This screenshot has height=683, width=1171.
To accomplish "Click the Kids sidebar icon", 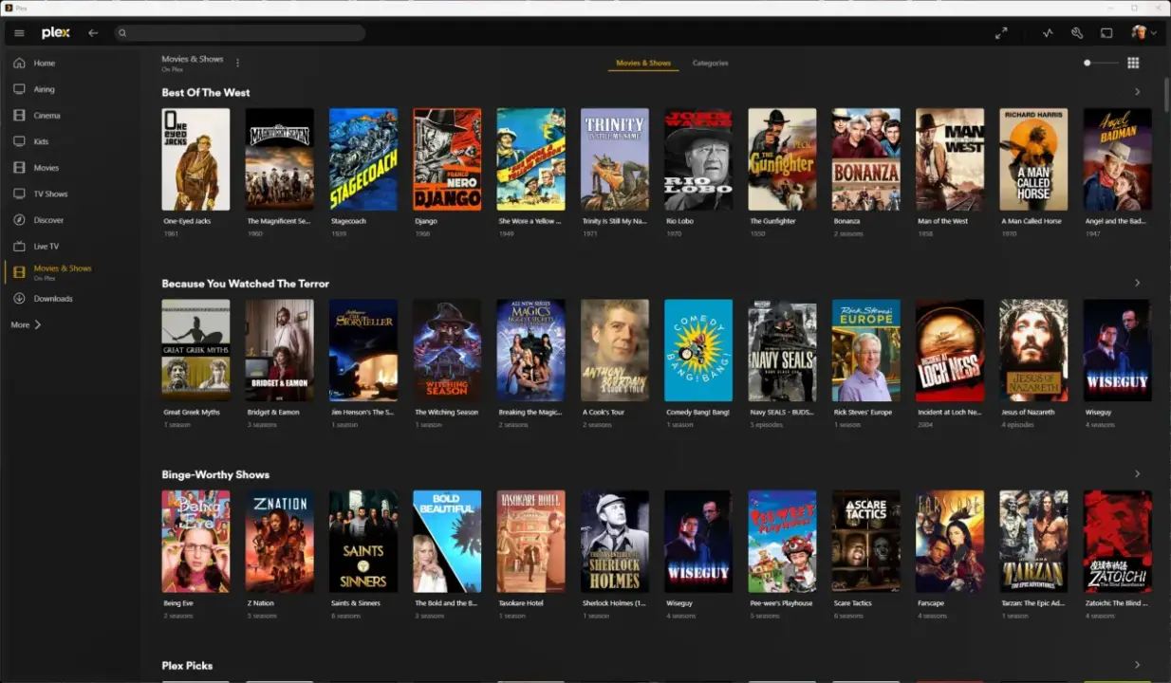I will pyautogui.click(x=19, y=141).
